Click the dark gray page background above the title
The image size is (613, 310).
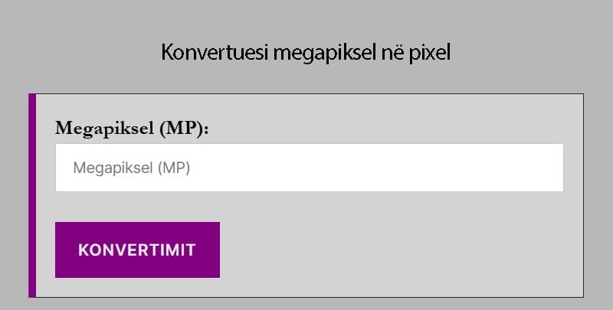point(306,15)
